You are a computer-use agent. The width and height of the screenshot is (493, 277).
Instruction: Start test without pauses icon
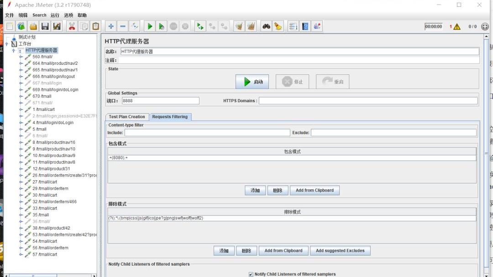click(x=162, y=26)
